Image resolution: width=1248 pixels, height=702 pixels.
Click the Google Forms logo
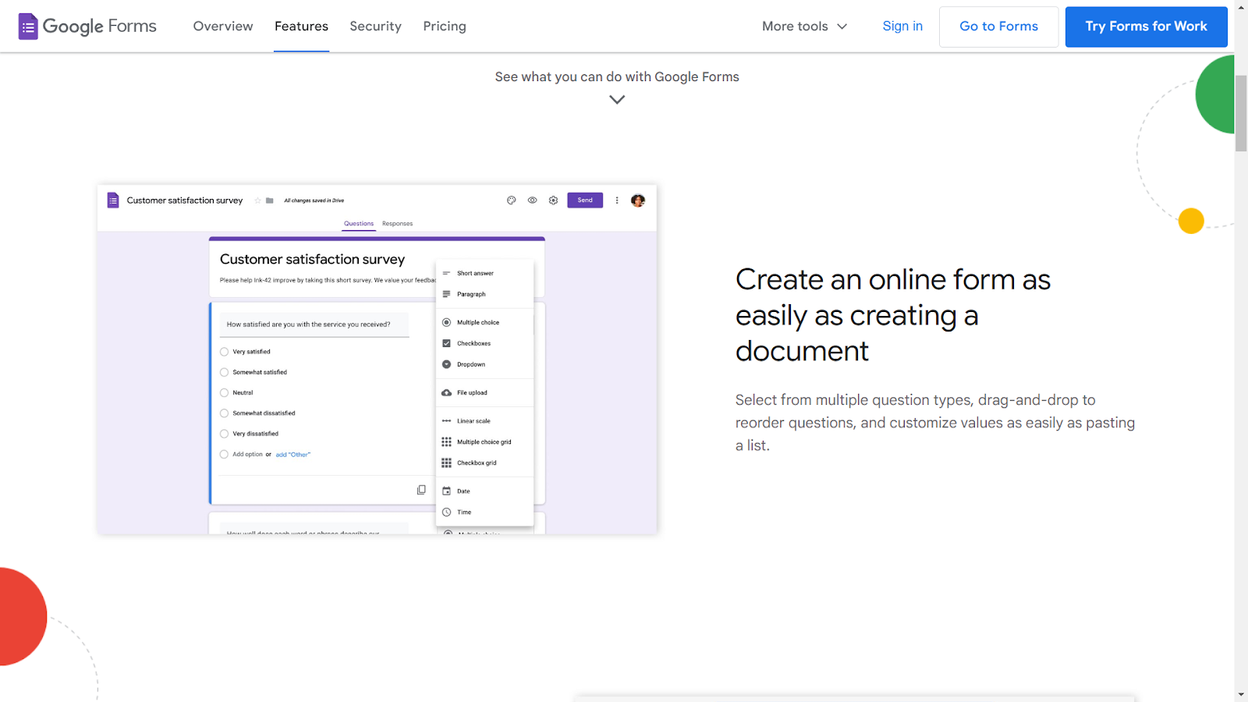(x=87, y=27)
